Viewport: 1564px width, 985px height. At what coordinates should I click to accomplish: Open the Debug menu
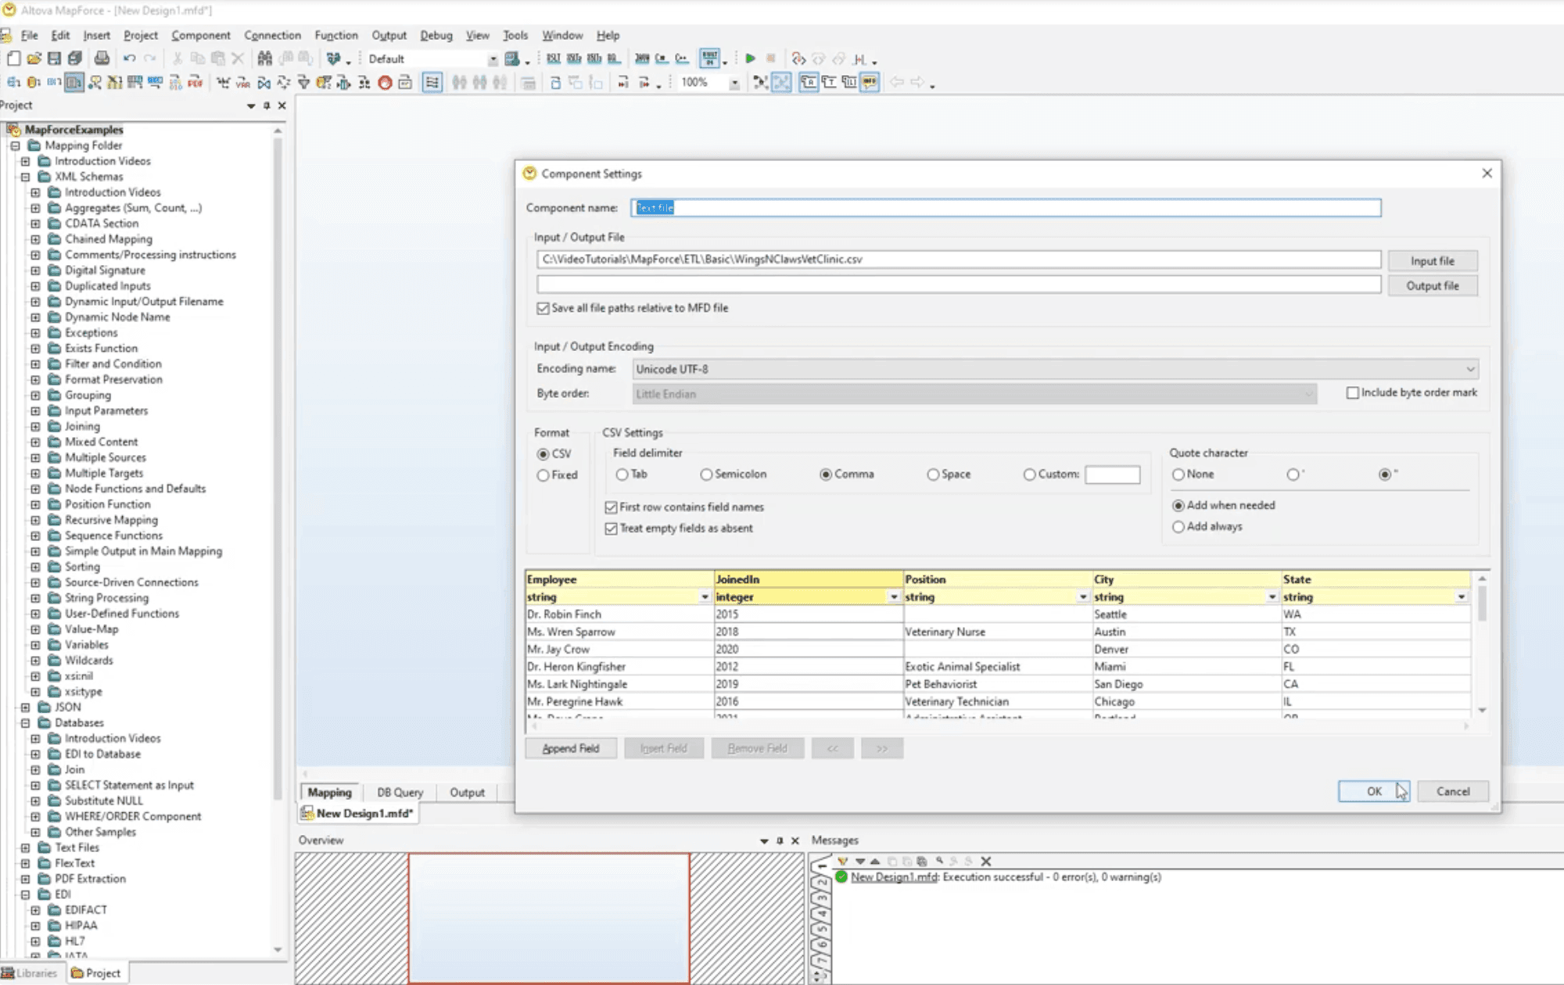[436, 35]
